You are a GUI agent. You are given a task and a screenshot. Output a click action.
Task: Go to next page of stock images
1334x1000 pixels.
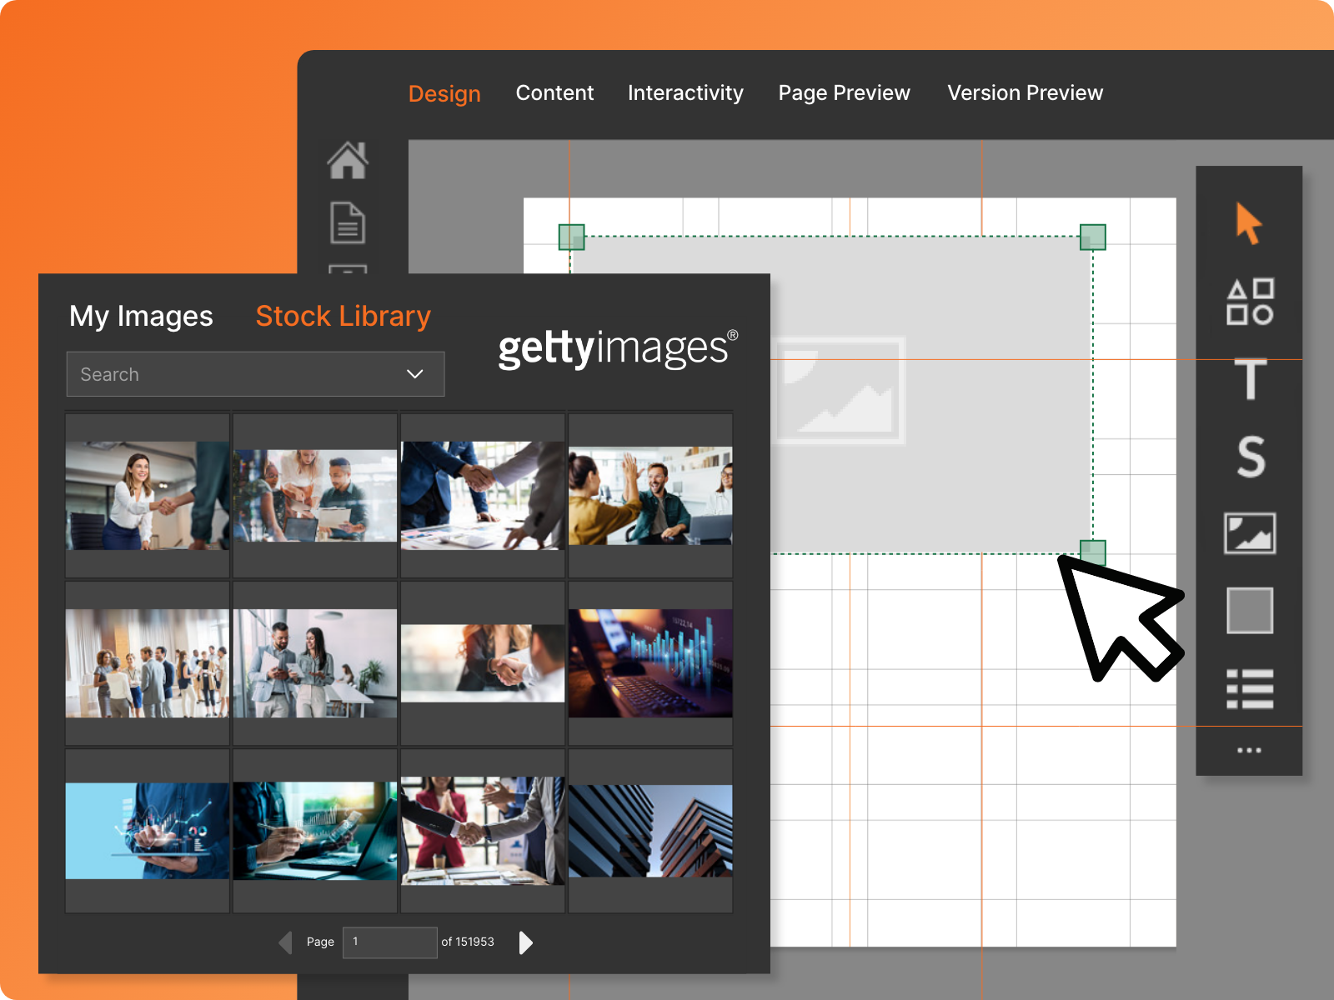[525, 942]
